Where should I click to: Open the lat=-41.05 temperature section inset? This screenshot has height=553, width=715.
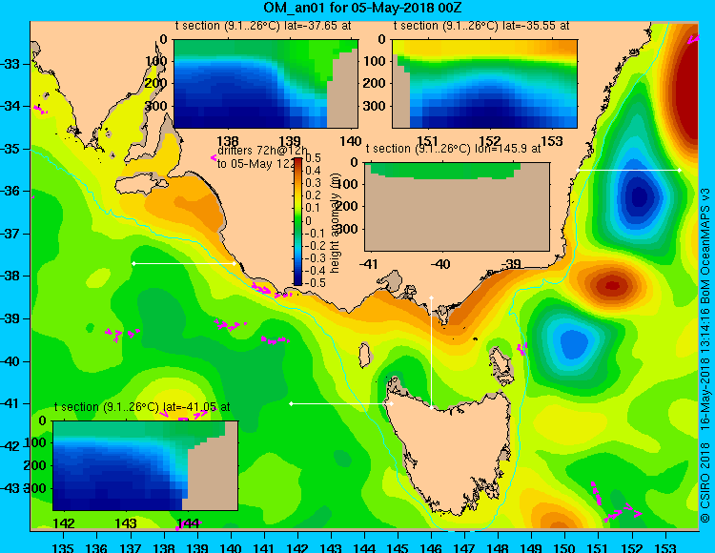click(x=145, y=465)
